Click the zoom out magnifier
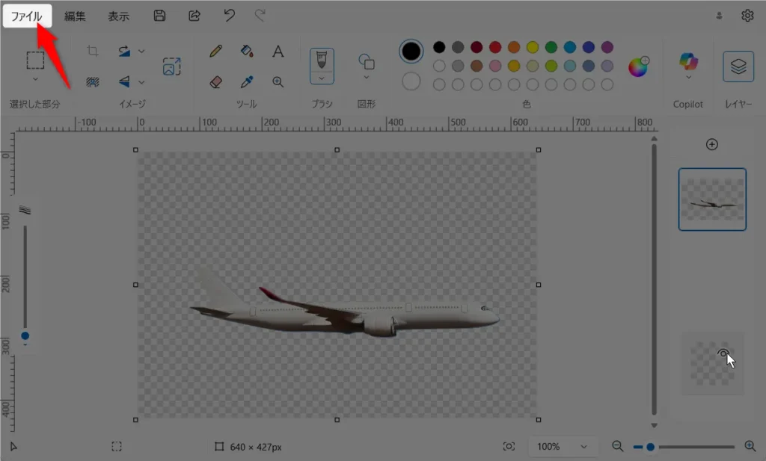This screenshot has height=461, width=766. (x=617, y=446)
